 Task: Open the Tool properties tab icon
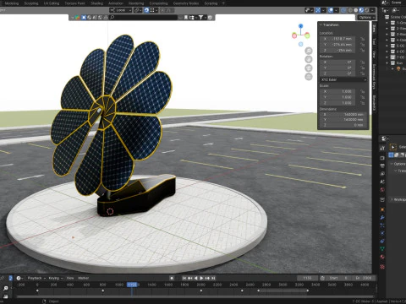coord(382,148)
